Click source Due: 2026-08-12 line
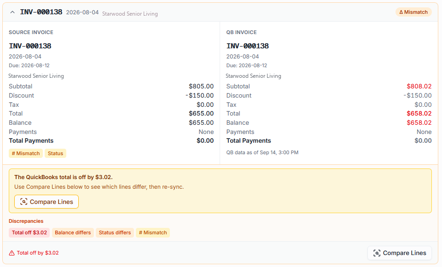The width and height of the screenshot is (442, 267). pos(29,65)
